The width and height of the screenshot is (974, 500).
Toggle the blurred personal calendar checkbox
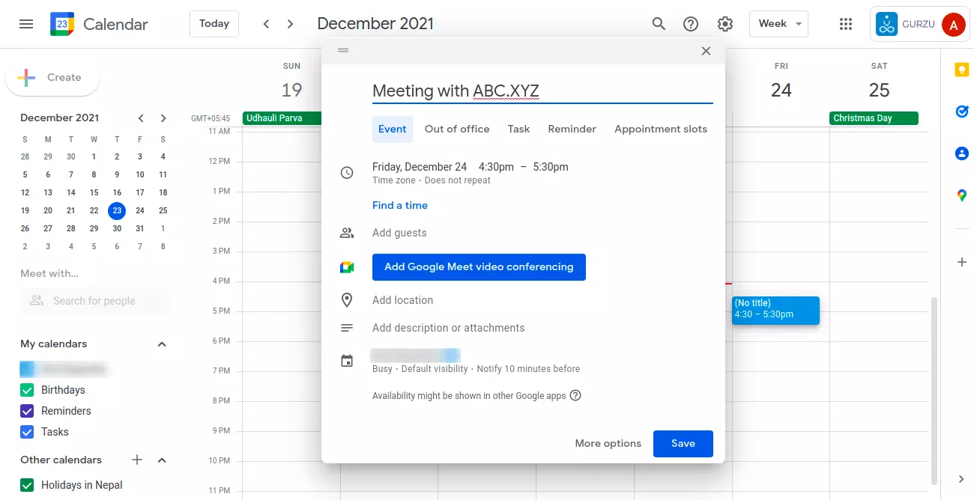point(27,369)
